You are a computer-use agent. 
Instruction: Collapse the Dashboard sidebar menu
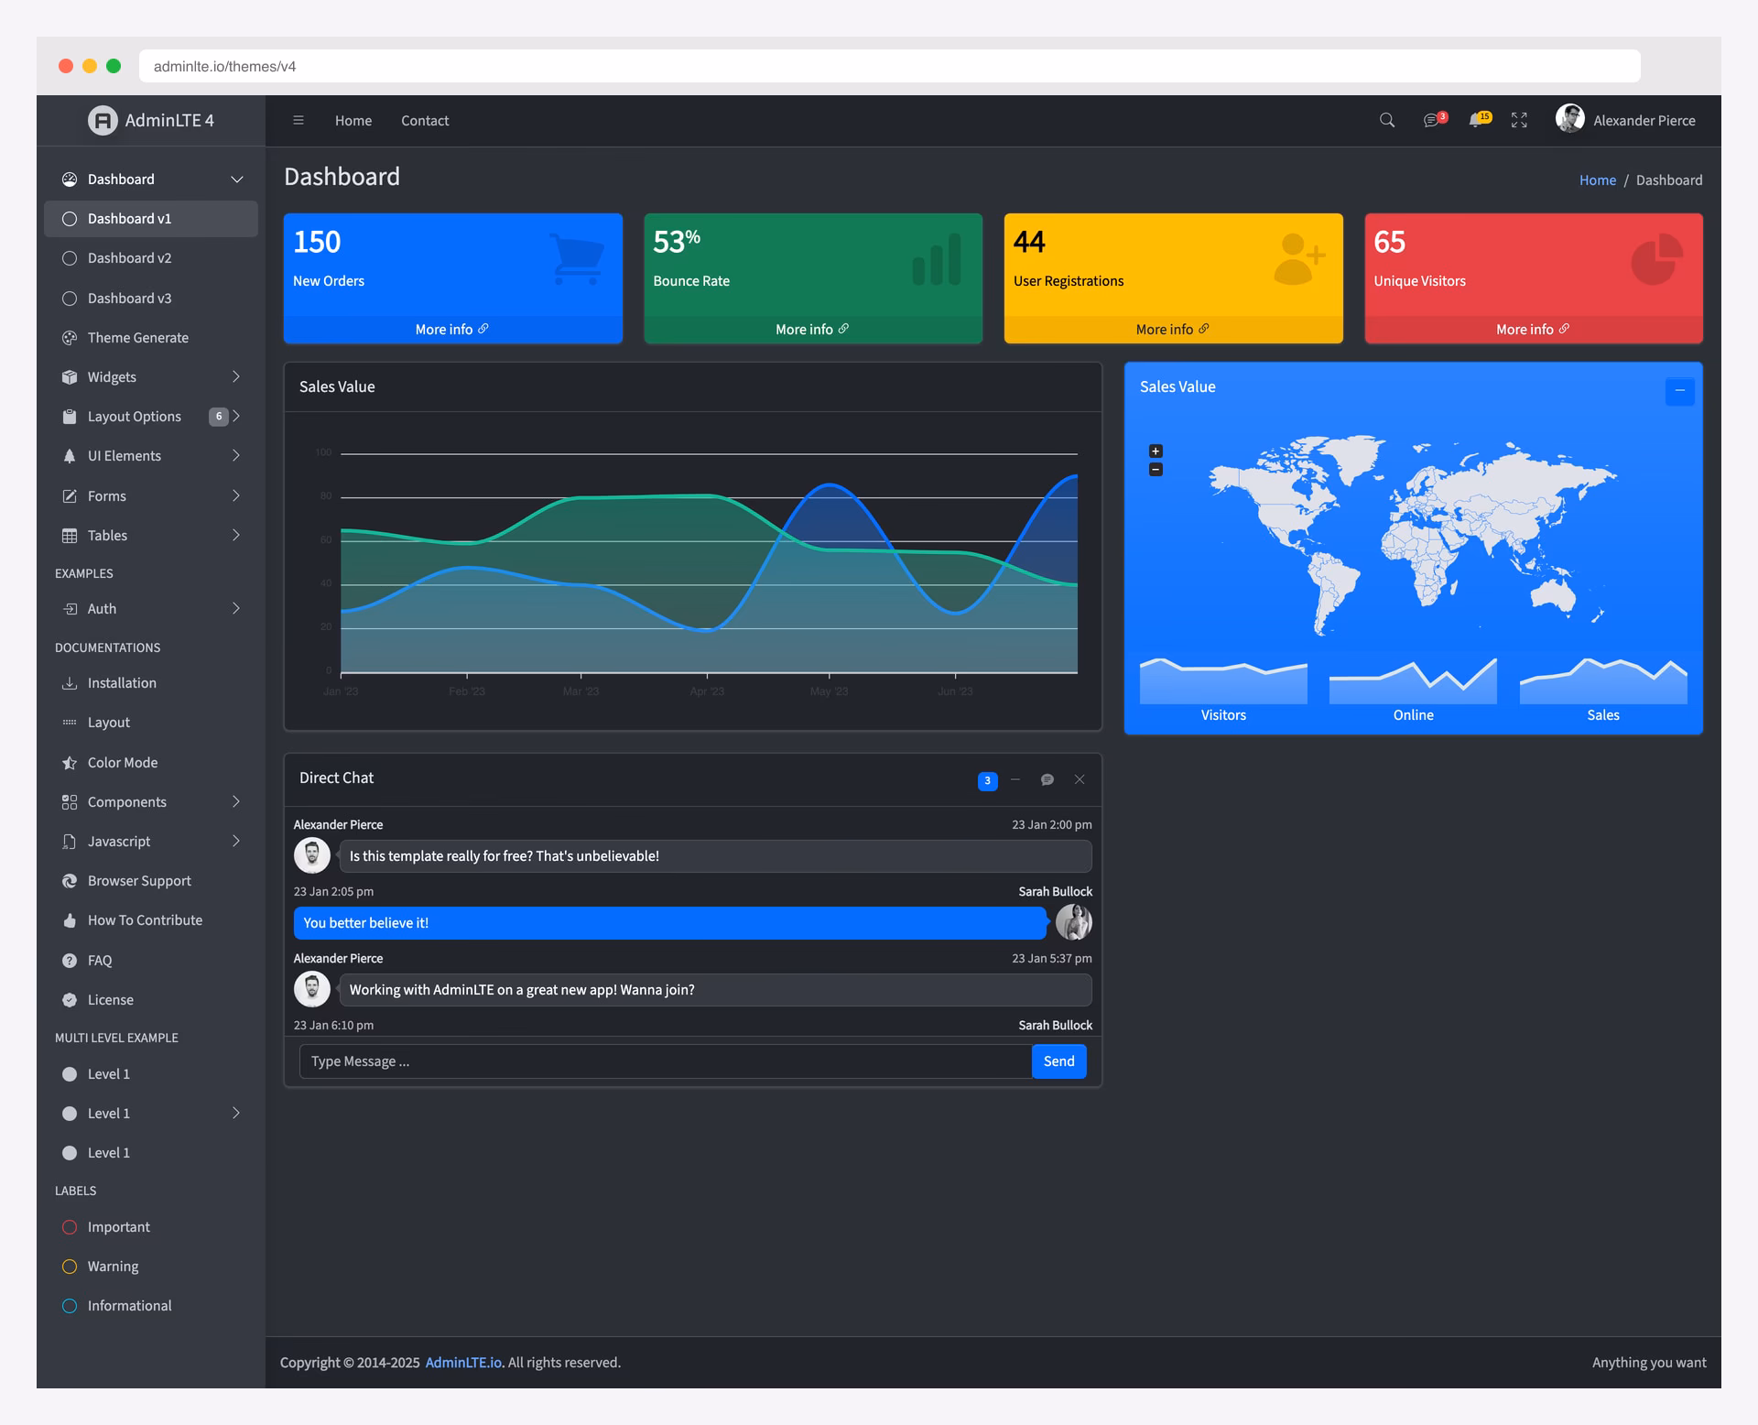(x=151, y=179)
